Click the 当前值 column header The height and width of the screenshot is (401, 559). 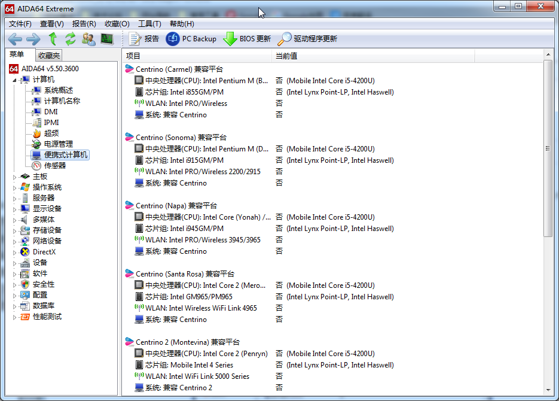point(374,56)
